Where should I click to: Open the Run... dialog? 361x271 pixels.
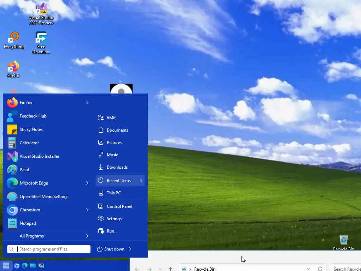click(x=120, y=231)
